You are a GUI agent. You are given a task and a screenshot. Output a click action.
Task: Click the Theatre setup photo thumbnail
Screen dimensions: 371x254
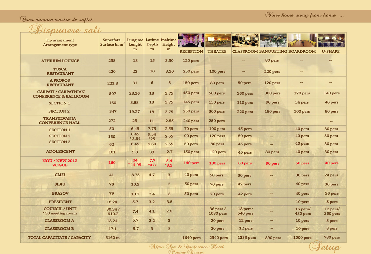click(218, 40)
